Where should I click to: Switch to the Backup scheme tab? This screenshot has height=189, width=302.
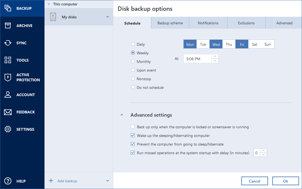[x=170, y=23]
